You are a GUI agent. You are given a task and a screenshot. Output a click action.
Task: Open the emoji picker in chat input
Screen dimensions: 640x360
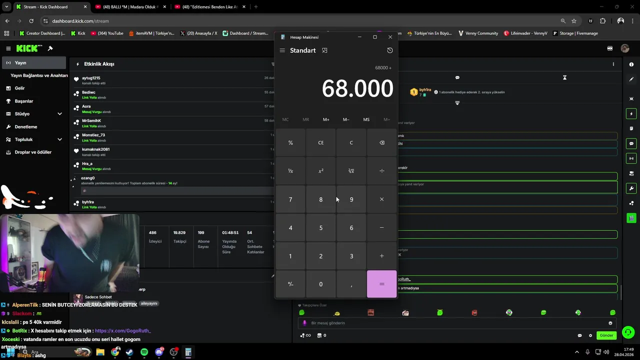coord(610,323)
